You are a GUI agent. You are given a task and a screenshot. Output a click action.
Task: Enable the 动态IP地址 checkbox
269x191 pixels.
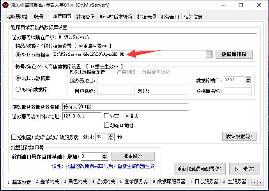coord(106,125)
